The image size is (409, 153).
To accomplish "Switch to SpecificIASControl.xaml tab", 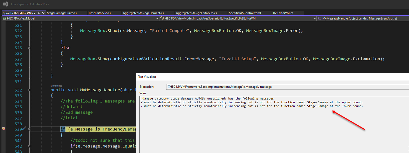I will [x=245, y=13].
